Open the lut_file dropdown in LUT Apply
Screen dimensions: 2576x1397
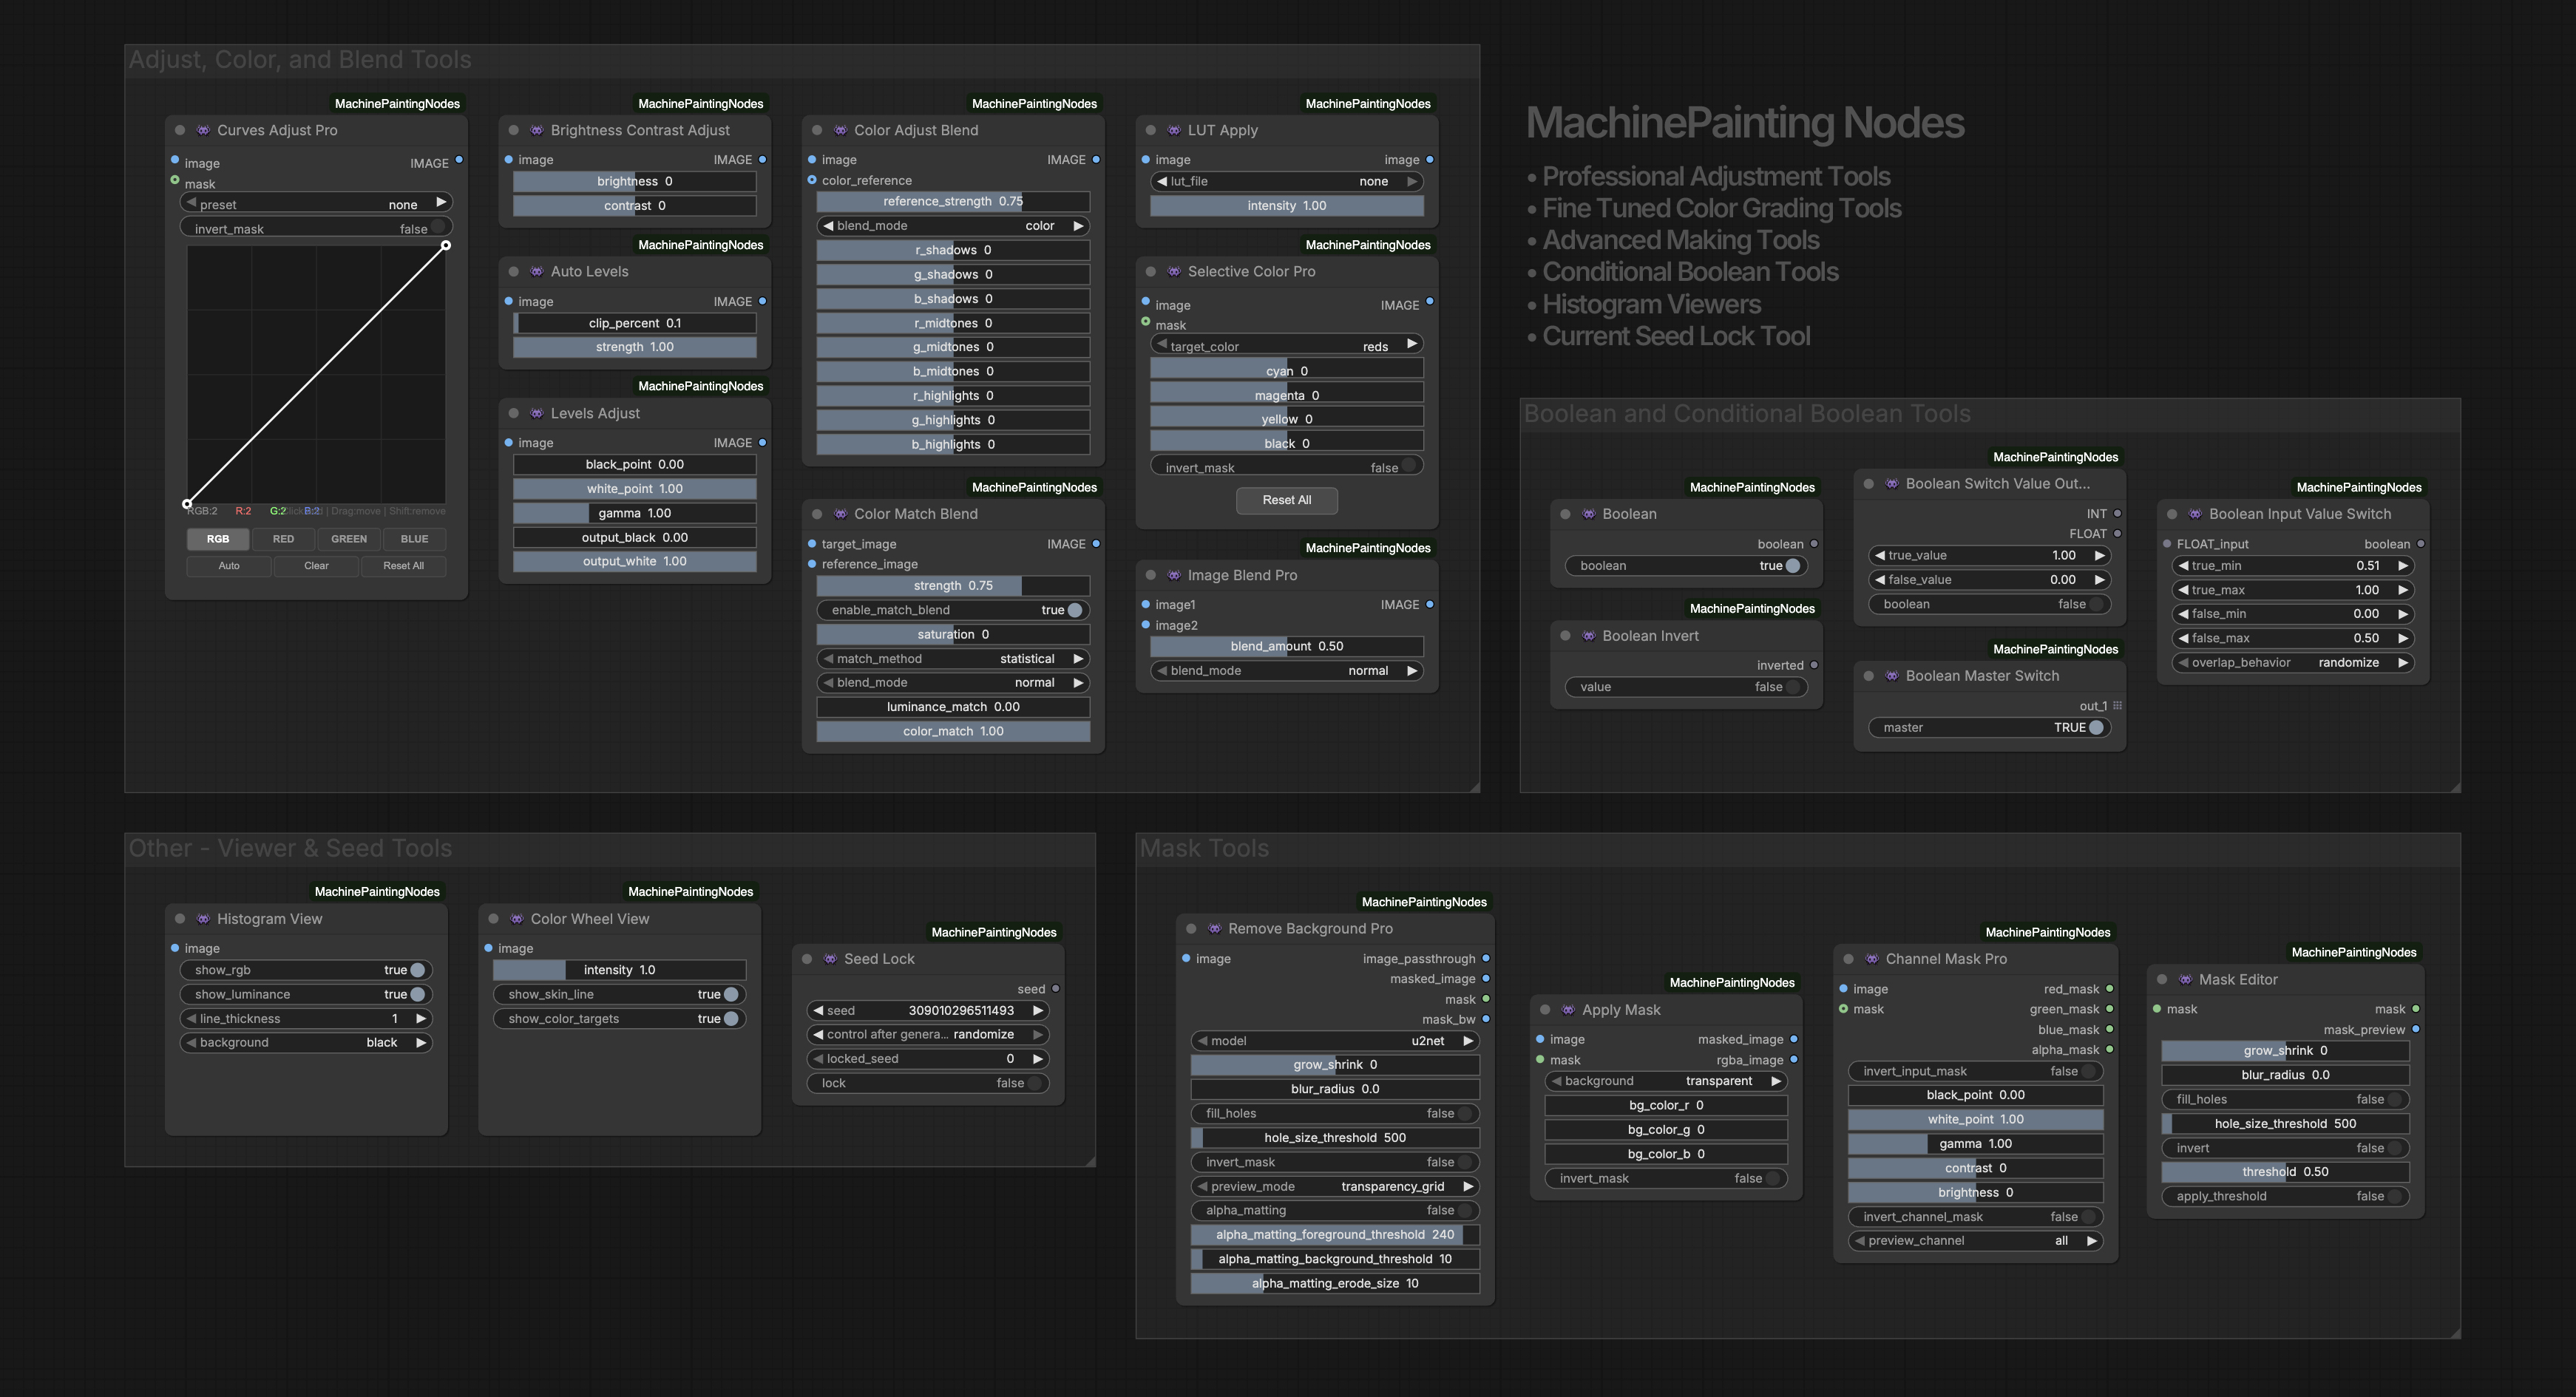click(x=1287, y=182)
